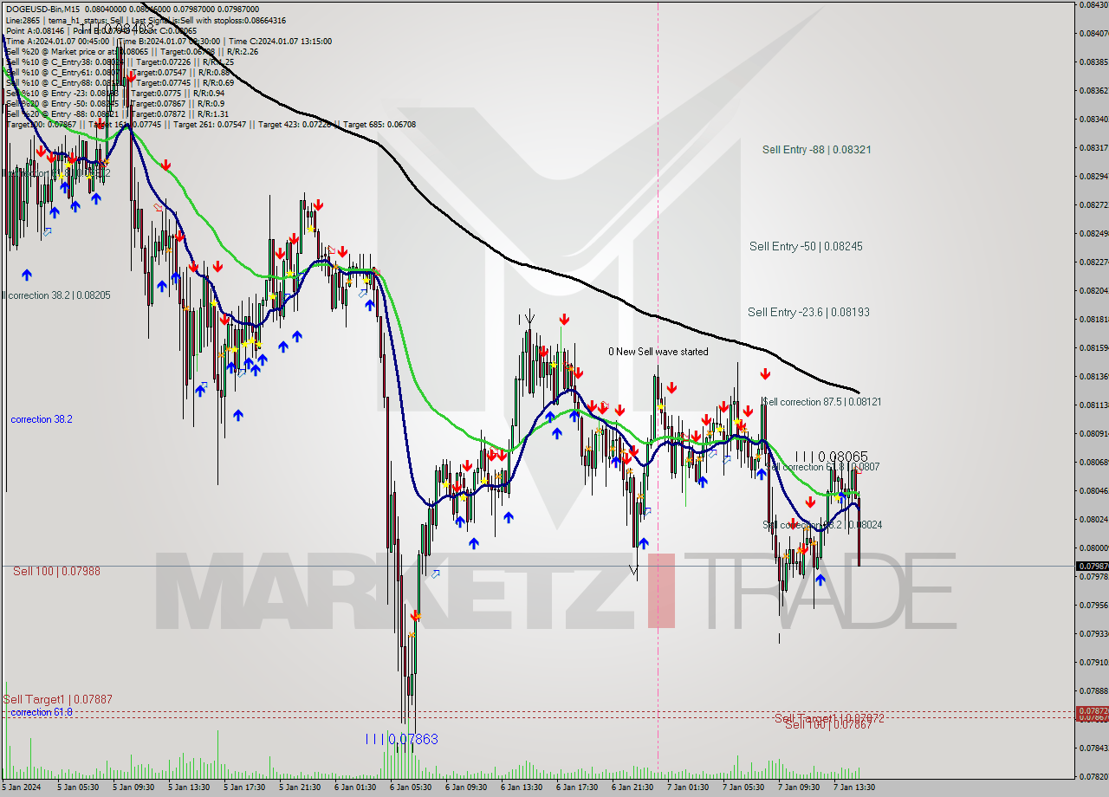Click the blue 'correction 61.8' label

tap(41, 712)
